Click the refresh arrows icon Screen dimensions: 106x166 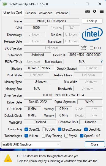click(x=94, y=11)
